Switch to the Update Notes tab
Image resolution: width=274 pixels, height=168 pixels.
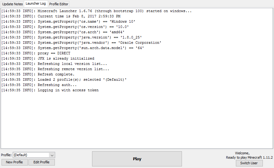12,4
